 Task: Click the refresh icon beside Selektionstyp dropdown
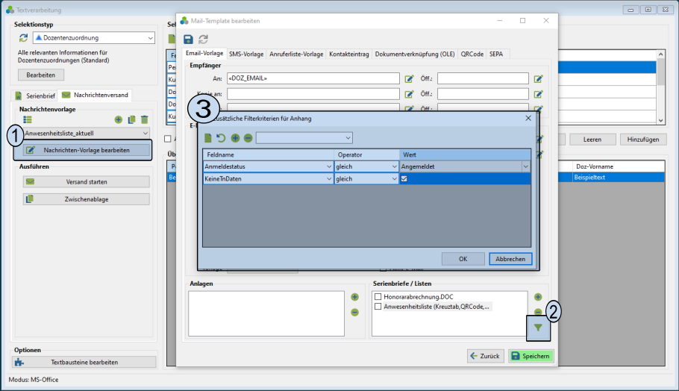coord(23,38)
